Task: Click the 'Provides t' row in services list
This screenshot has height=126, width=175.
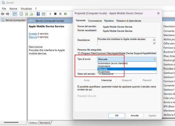Action: pos(169,69)
